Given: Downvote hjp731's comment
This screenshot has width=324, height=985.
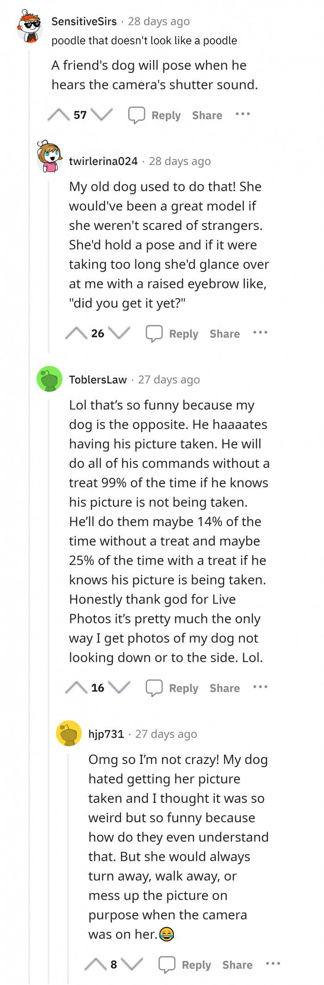Looking at the screenshot, I should (132, 965).
